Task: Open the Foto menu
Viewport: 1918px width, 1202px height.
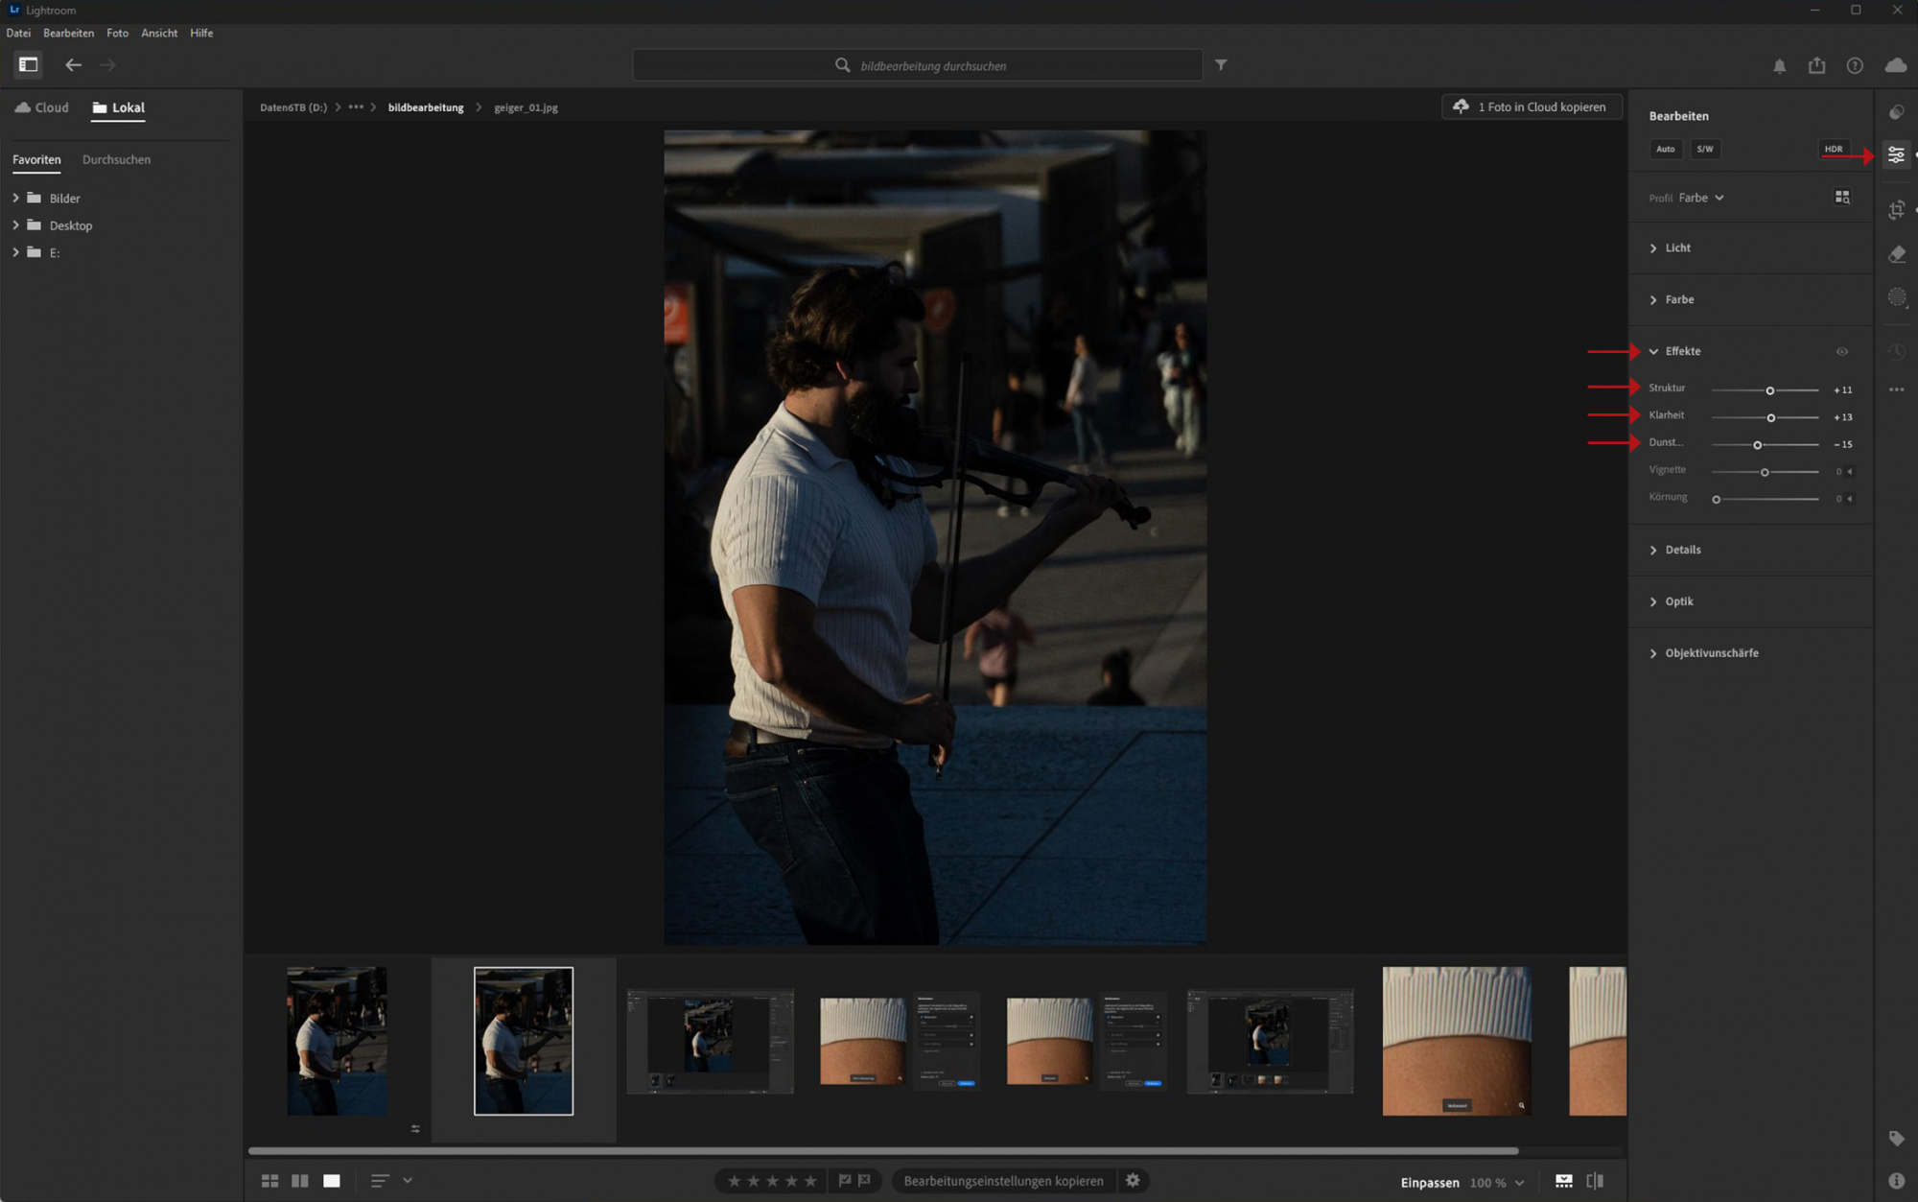Action: point(117,33)
